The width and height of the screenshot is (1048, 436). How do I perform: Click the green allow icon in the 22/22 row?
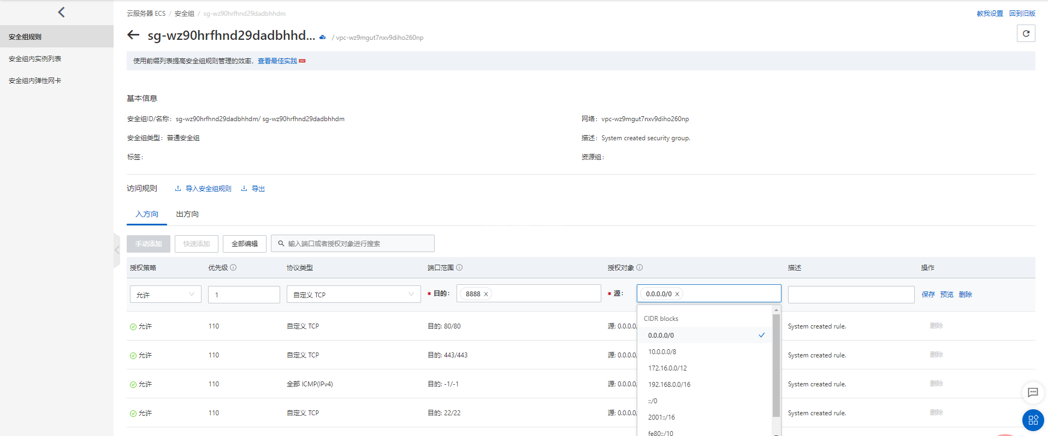pyautogui.click(x=133, y=414)
